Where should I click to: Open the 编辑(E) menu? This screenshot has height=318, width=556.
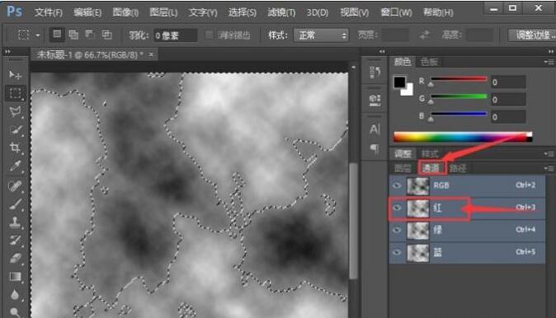[x=87, y=12]
